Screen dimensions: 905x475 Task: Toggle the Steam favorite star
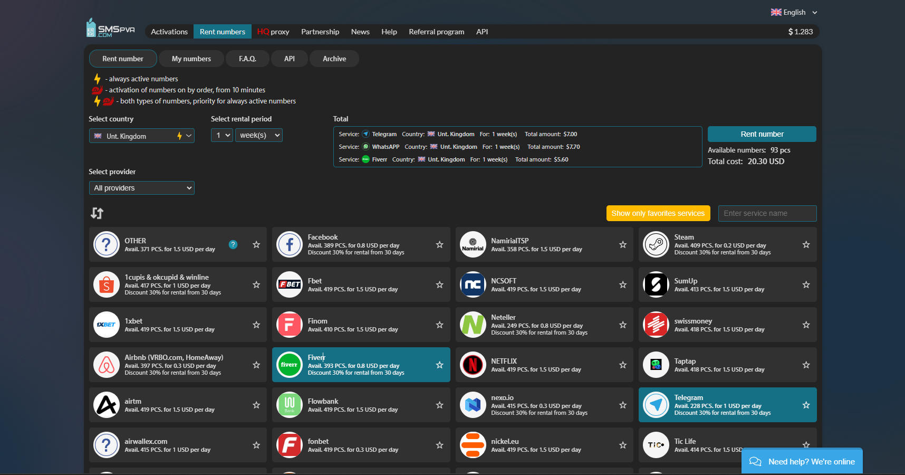806,244
